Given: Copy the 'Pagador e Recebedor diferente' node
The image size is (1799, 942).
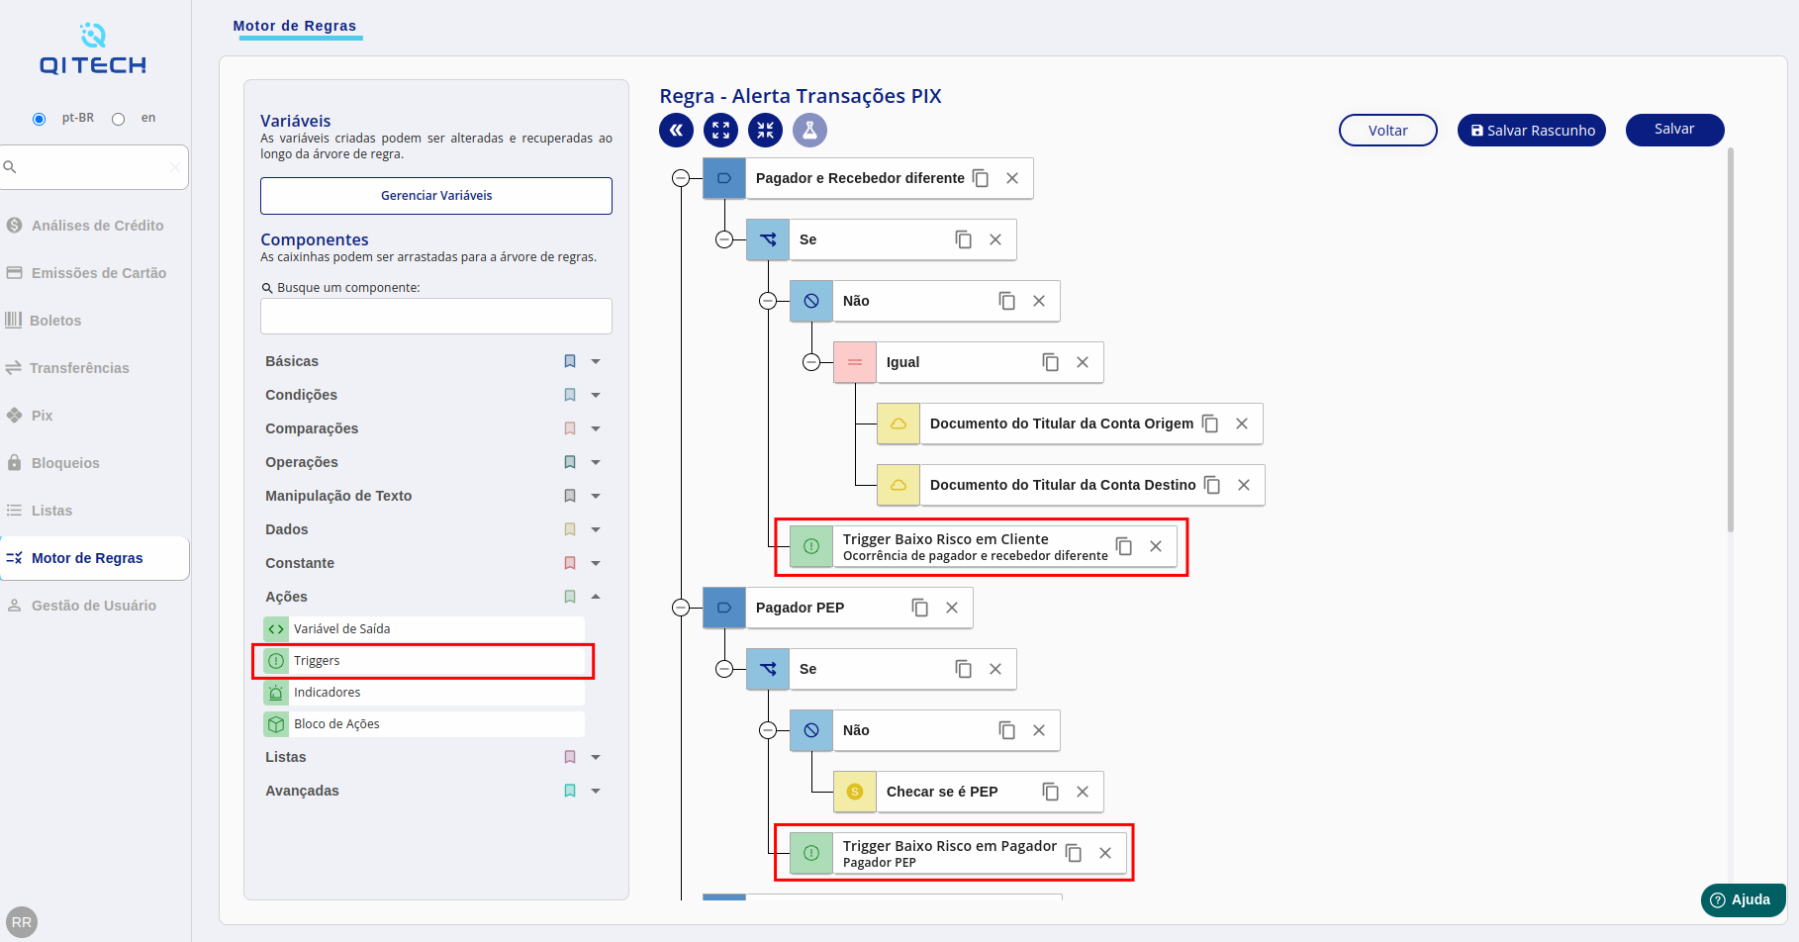Looking at the screenshot, I should pos(981,178).
